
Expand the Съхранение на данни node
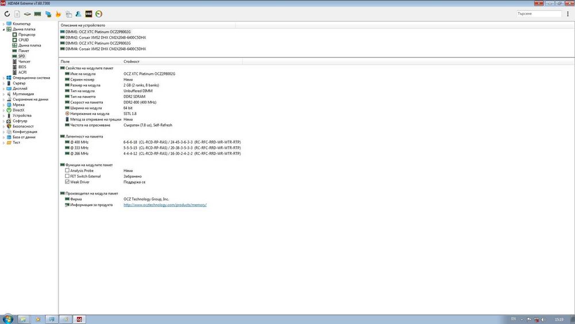tap(3, 100)
